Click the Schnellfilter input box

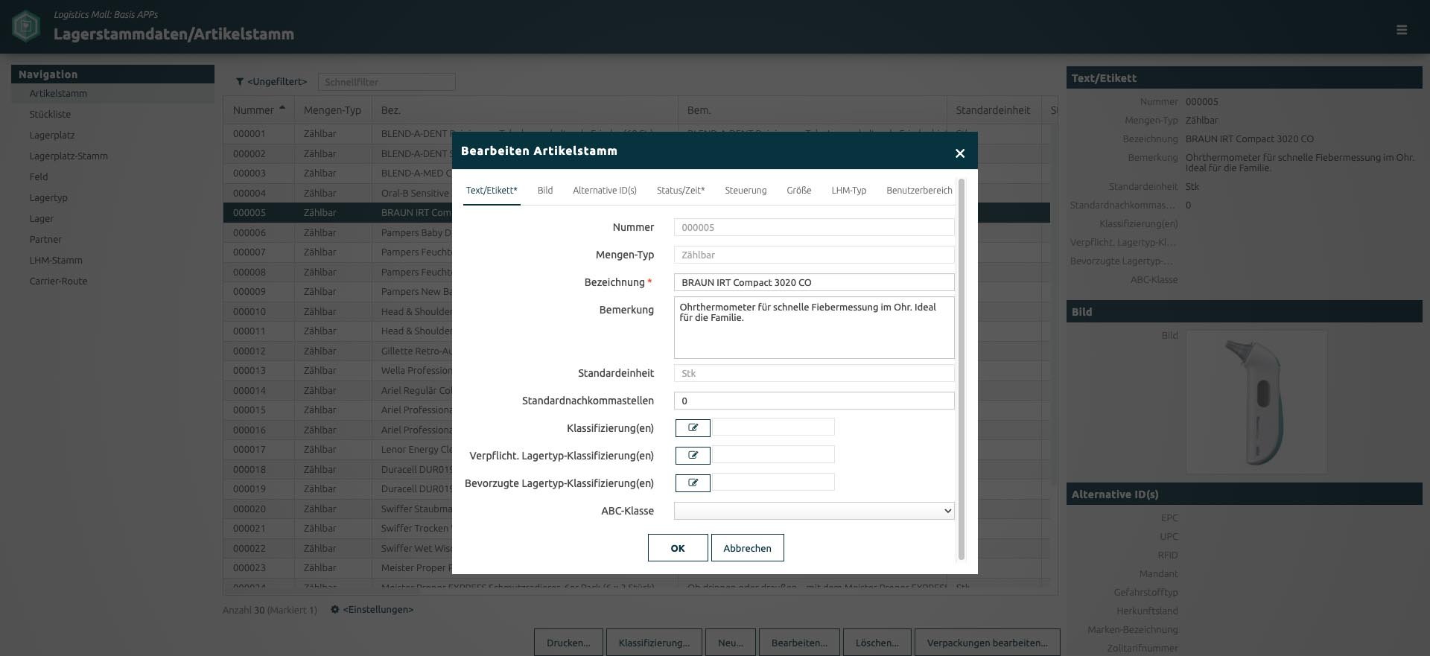point(387,82)
